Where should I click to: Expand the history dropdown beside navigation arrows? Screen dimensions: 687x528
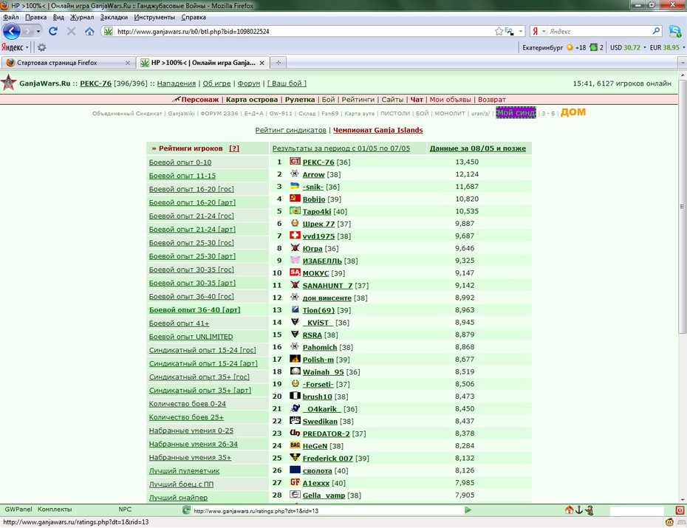click(38, 31)
